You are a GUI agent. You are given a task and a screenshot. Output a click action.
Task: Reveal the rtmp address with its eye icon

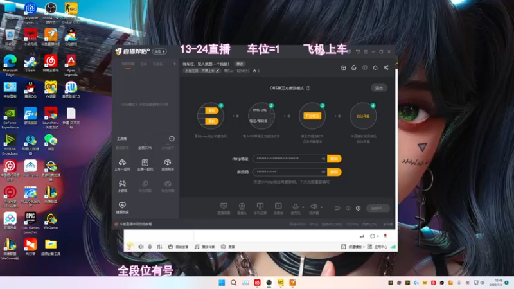tap(323, 159)
